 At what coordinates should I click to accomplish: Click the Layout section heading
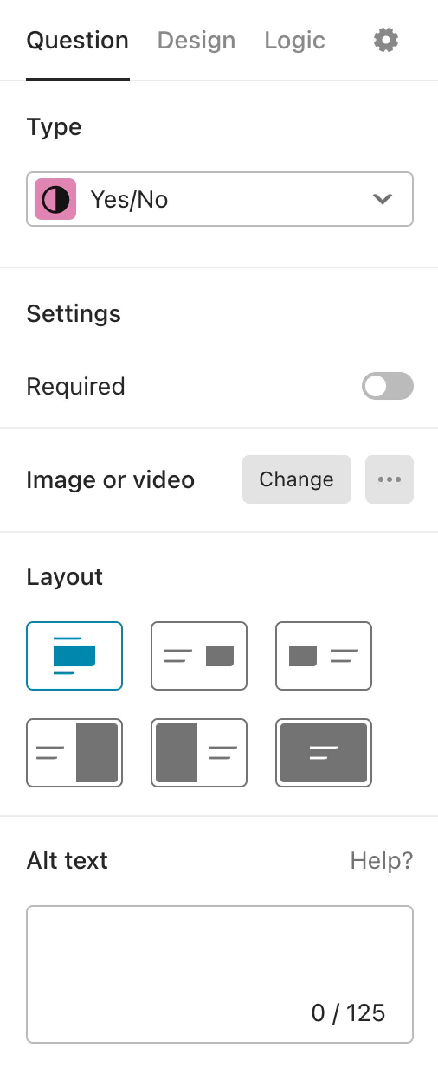(x=64, y=577)
